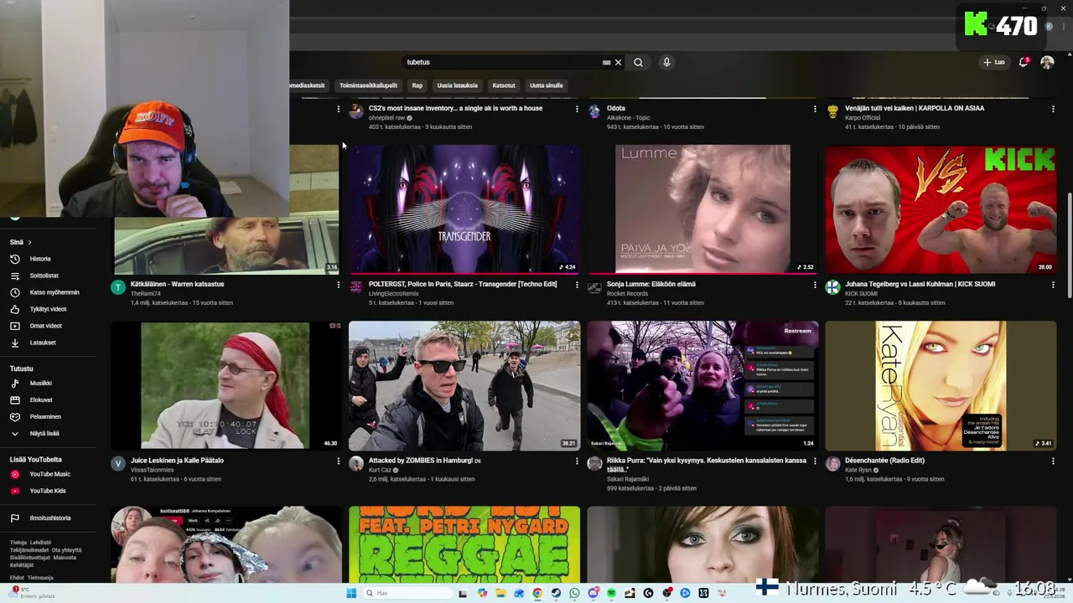
Task: Open Elokuvat in Tutustu
Action: pos(41,399)
